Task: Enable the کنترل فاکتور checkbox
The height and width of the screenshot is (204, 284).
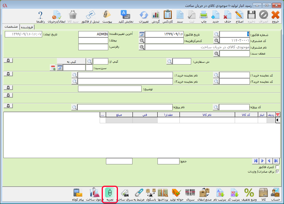Action: point(277,167)
